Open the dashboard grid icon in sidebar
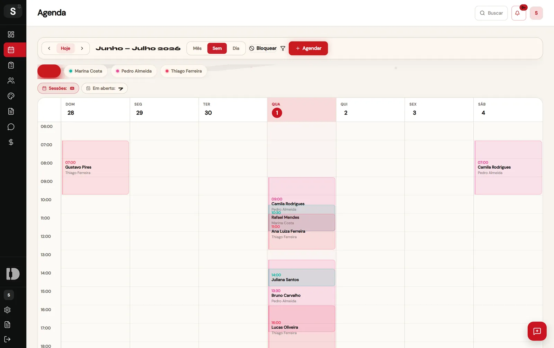 pos(11,34)
